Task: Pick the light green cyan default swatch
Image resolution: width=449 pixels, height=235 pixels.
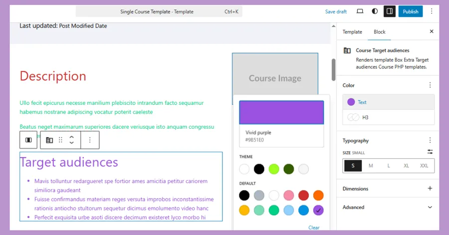Action: 259,211
